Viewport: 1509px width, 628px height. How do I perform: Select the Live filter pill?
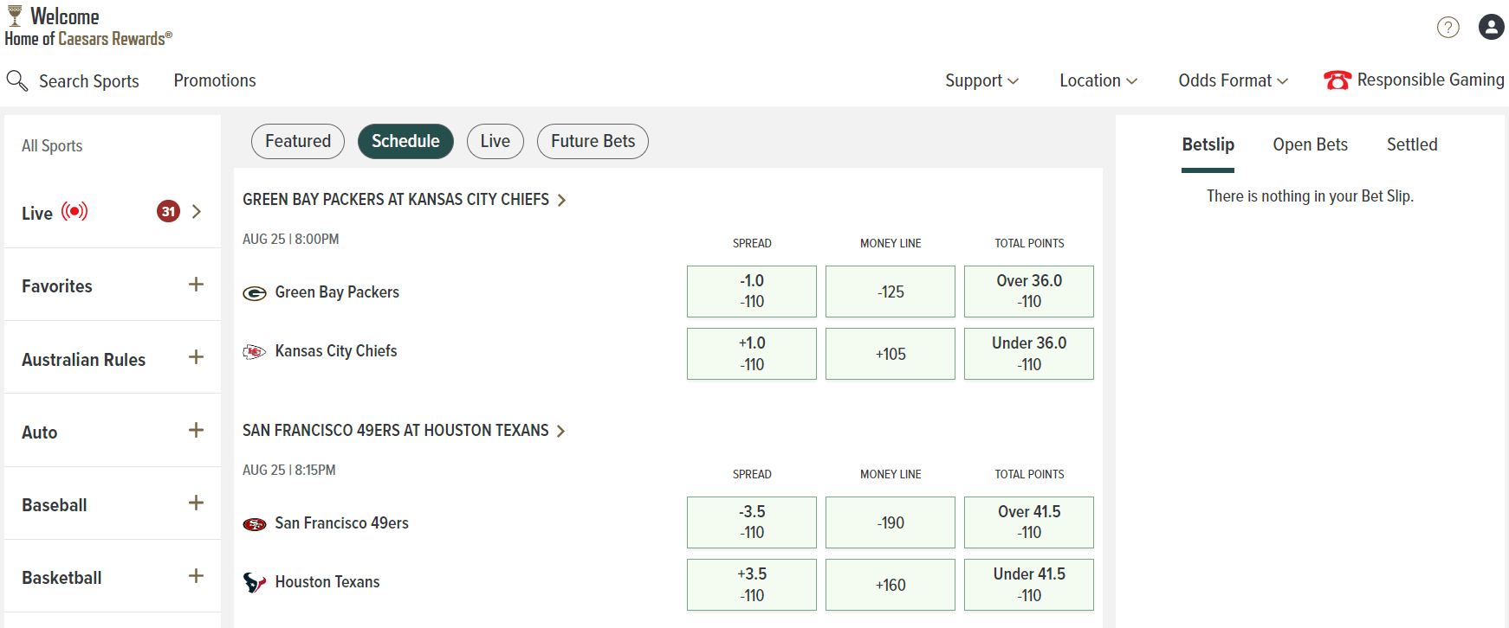click(495, 141)
